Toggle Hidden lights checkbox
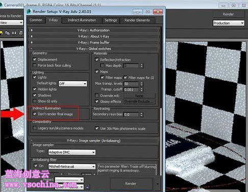 tap(35, 89)
